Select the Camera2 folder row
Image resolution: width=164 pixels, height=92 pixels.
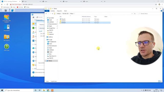(x=85, y=23)
